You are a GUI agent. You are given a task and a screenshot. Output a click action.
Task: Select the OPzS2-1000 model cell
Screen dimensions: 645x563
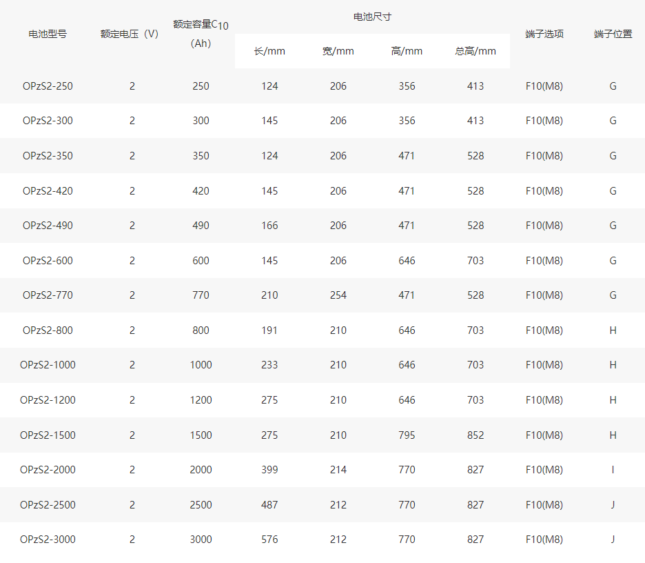(48, 365)
